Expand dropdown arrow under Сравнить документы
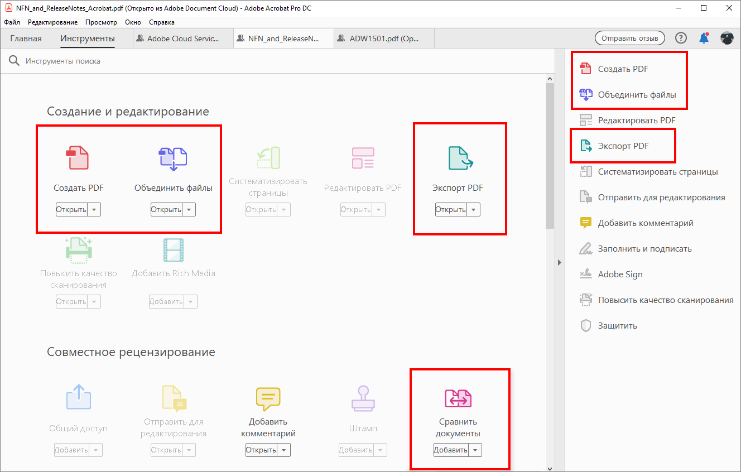The height and width of the screenshot is (472, 741). (475, 450)
